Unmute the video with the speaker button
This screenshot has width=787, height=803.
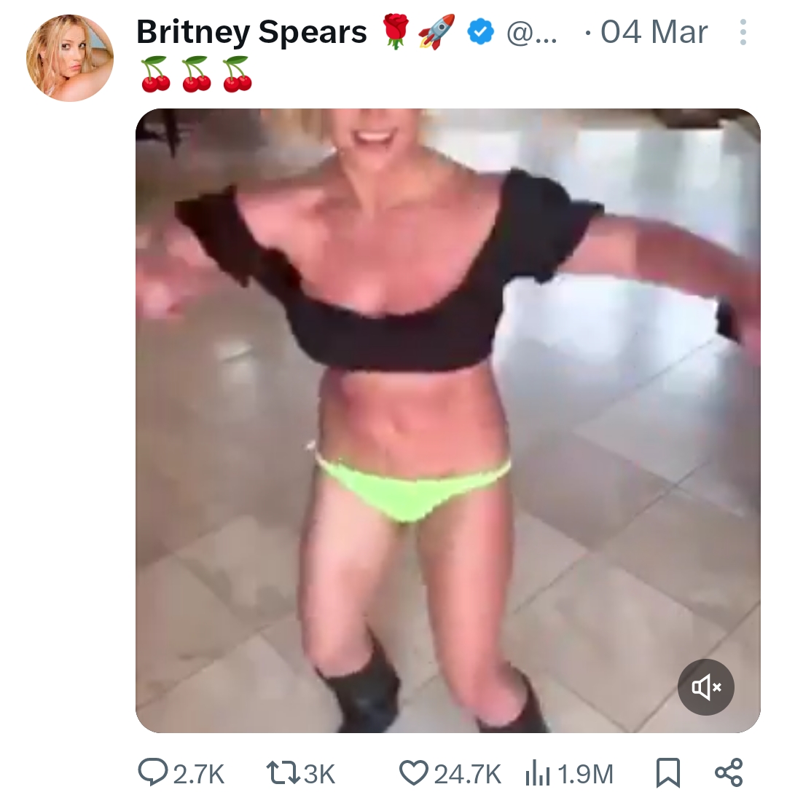pyautogui.click(x=706, y=687)
